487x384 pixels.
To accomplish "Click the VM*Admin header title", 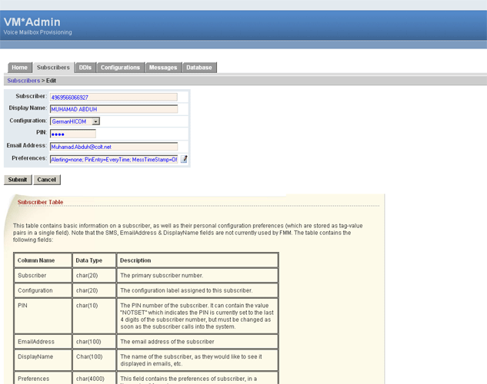I will [32, 22].
